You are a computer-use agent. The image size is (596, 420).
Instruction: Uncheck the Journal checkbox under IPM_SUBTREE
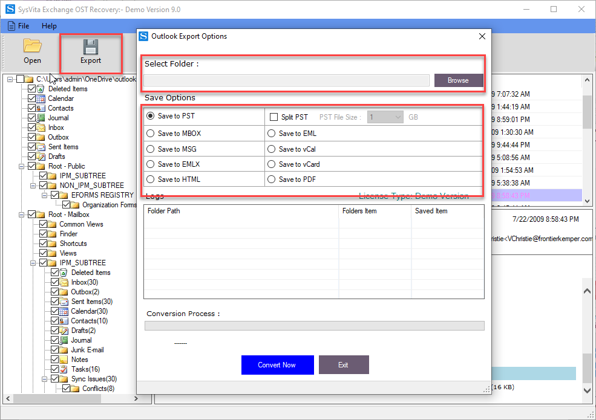[x=54, y=340]
